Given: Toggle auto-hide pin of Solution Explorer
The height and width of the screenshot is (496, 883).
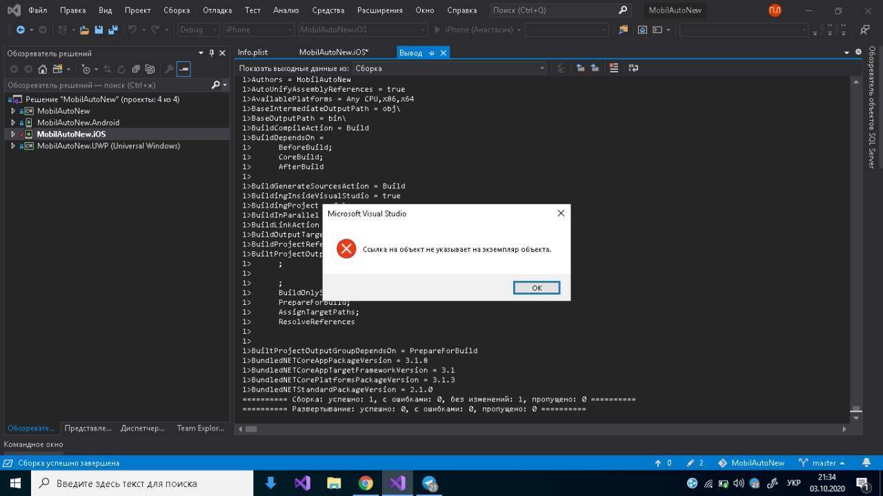Looking at the screenshot, I should 211,53.
